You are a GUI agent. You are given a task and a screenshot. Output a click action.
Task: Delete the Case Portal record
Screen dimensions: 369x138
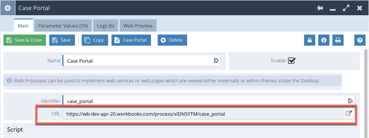pyautogui.click(x=172, y=40)
